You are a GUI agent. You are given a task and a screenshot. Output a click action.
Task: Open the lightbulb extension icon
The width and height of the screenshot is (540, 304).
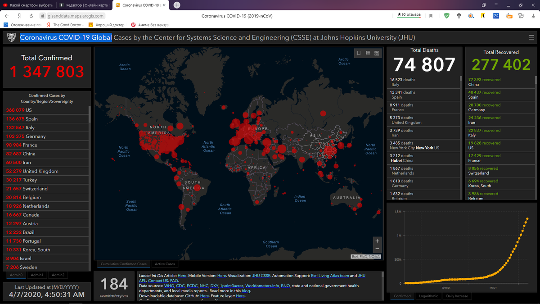tap(459, 16)
